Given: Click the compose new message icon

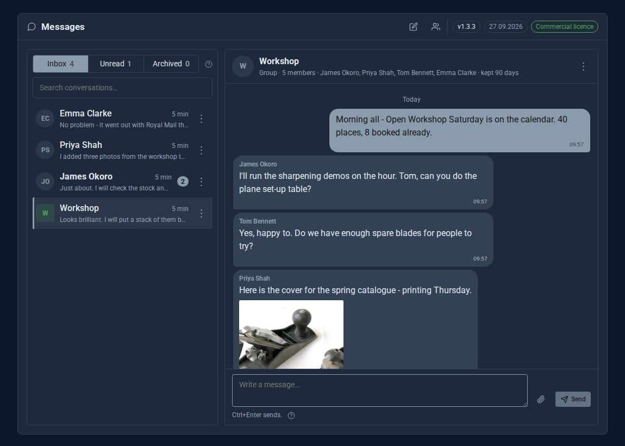Looking at the screenshot, I should [414, 27].
